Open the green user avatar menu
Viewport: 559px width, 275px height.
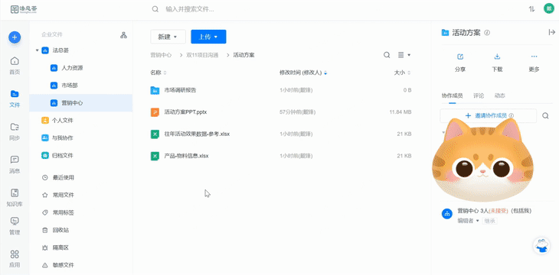pos(548,8)
